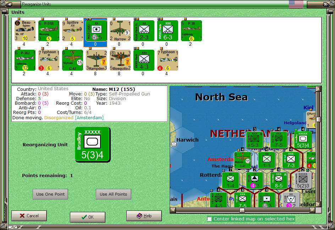Click the map horizontal scrollbar thumb

coord(242,210)
